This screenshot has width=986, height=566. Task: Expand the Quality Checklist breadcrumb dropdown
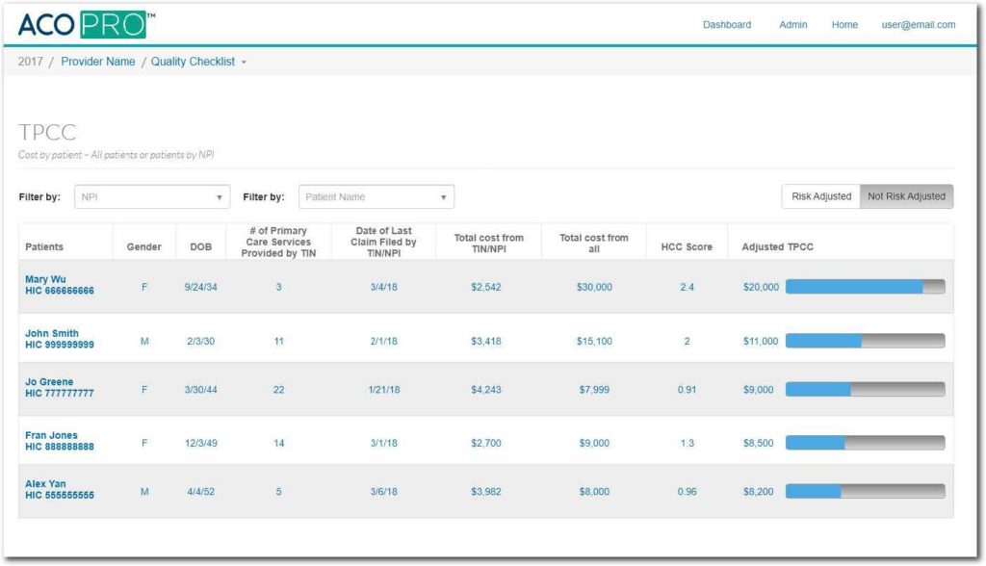[x=198, y=62]
